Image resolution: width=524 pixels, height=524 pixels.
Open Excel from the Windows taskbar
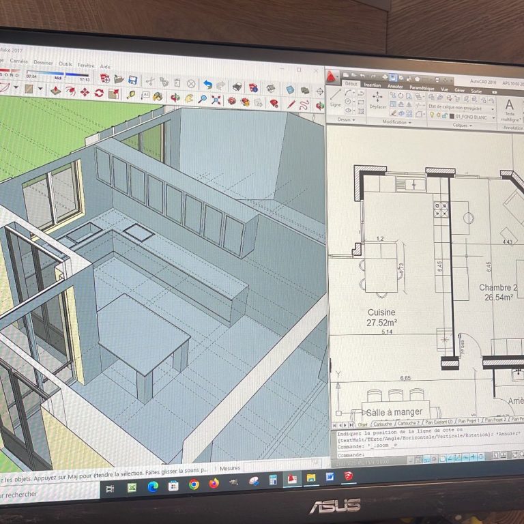[x=132, y=488]
